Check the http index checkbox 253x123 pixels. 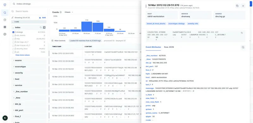pyautogui.click(x=13, y=39)
